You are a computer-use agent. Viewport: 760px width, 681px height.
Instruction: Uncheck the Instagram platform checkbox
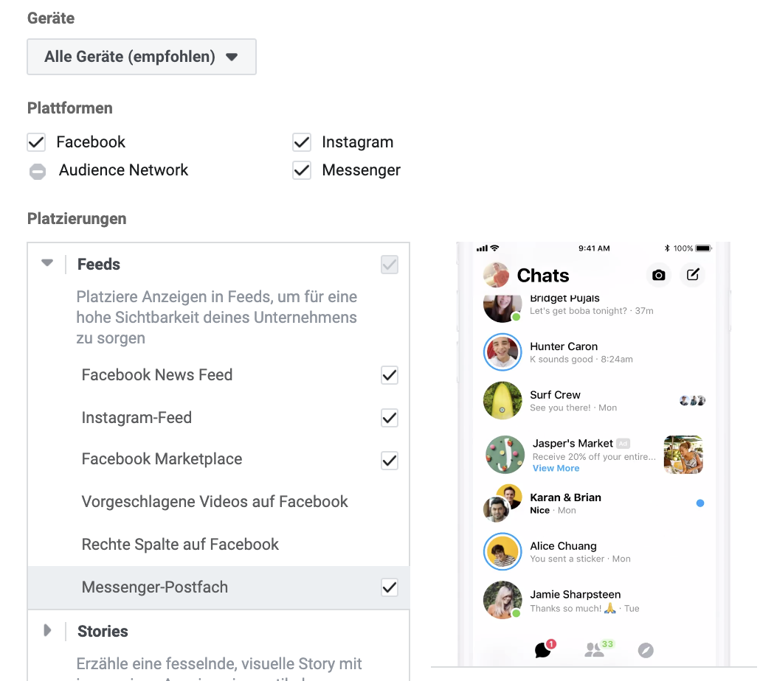302,142
